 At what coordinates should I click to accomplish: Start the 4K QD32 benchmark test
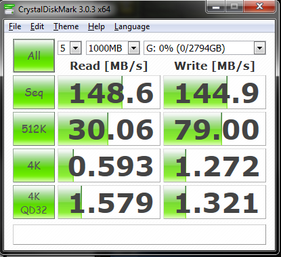[x=34, y=202]
